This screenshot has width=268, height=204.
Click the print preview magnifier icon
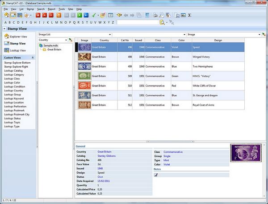pos(162,15)
